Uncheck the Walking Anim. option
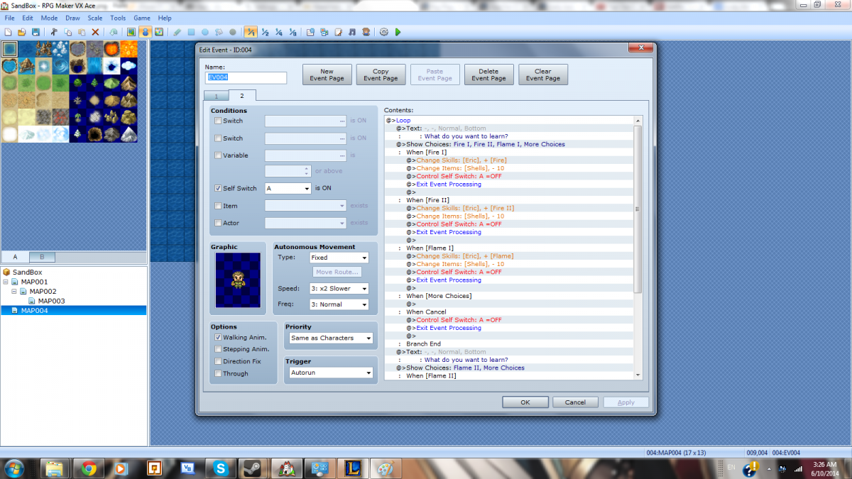This screenshot has width=852, height=479. click(218, 337)
